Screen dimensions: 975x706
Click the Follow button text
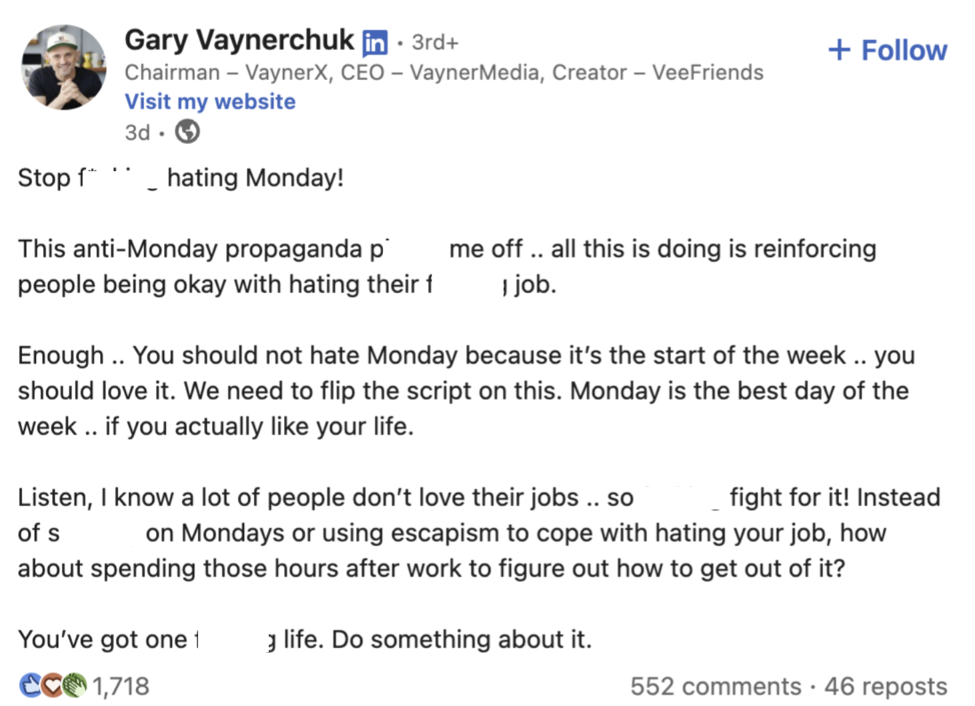904,50
